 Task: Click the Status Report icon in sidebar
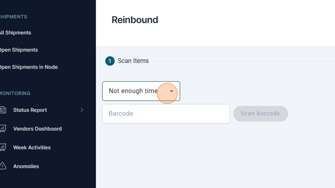tap(3, 110)
